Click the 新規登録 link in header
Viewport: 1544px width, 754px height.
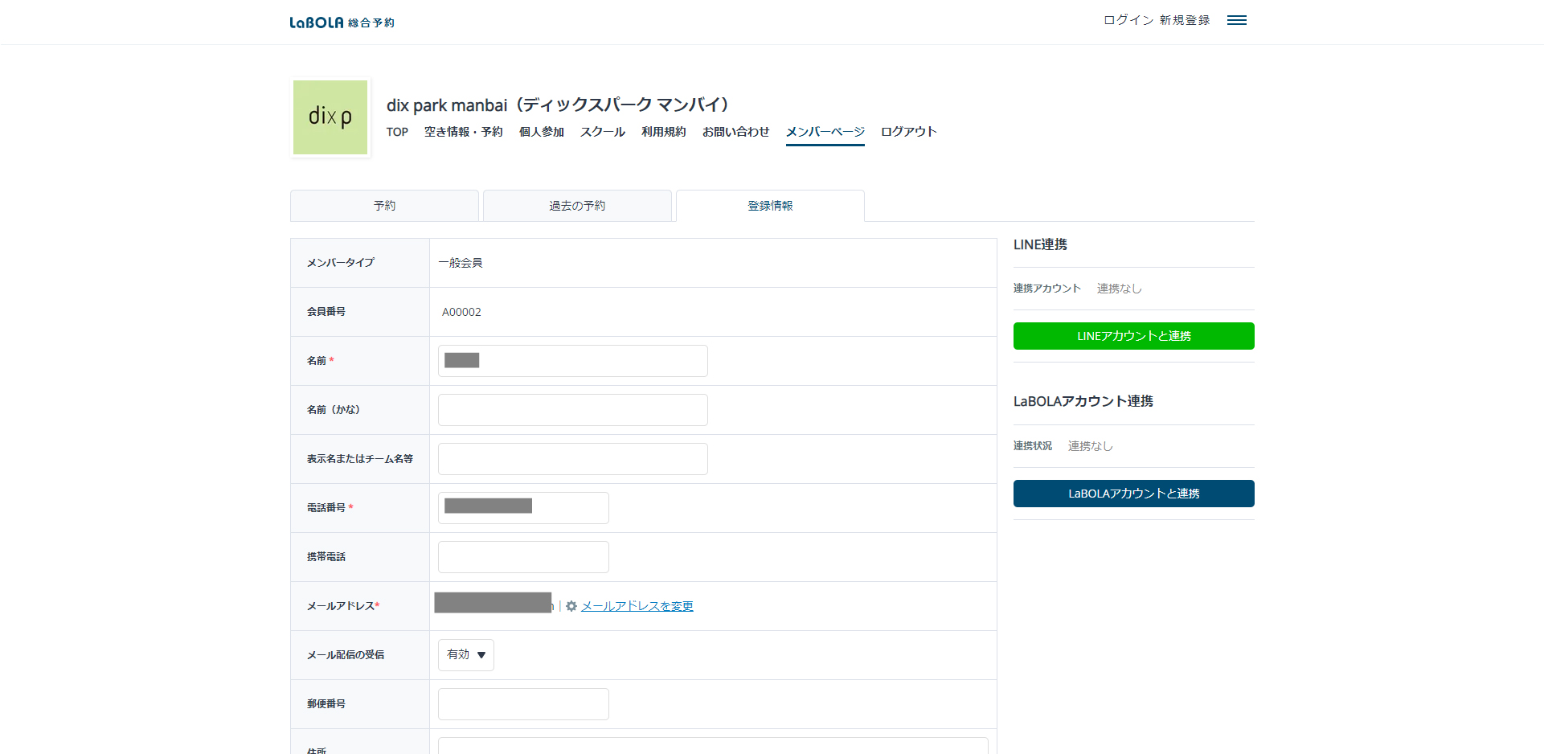(1184, 20)
